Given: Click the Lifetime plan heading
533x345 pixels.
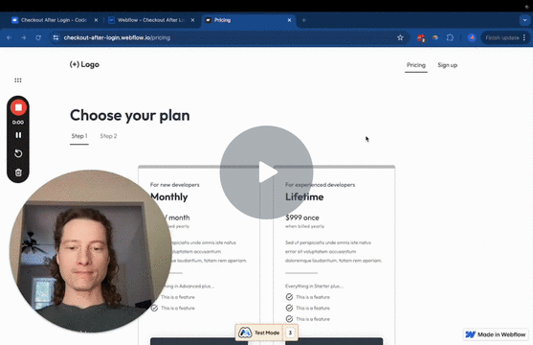Looking at the screenshot, I should 304,196.
